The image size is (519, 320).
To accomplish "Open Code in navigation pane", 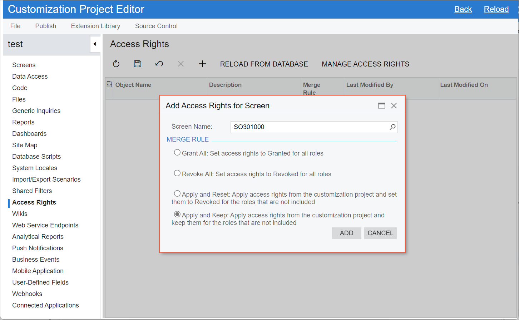I will (x=20, y=88).
